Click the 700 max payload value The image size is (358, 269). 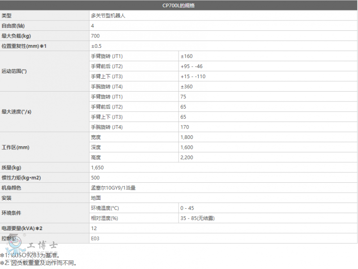pyautogui.click(x=95, y=36)
